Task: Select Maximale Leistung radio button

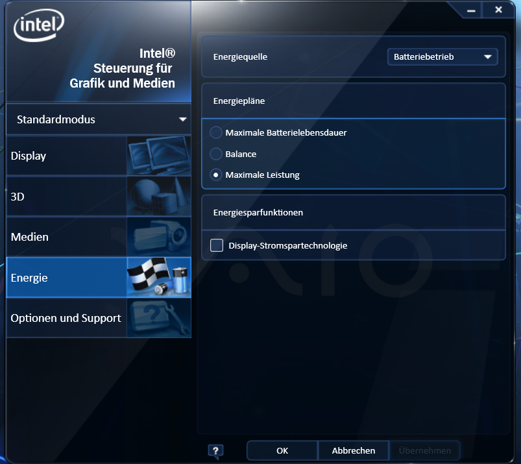Action: coord(216,175)
